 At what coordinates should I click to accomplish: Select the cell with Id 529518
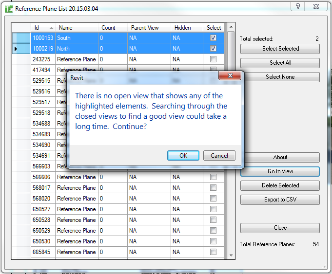click(x=43, y=113)
